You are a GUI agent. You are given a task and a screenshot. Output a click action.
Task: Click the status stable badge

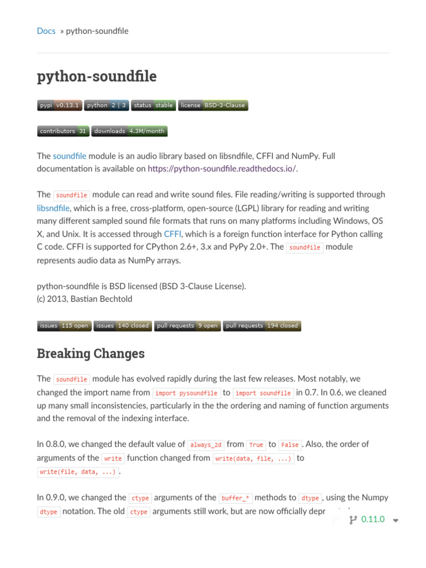point(154,105)
